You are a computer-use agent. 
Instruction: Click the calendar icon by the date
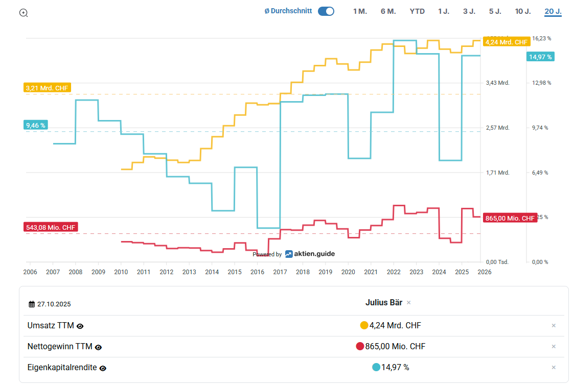coord(32,304)
